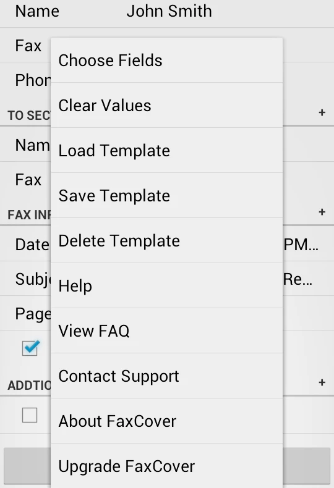Enable the empty checkbox under Additional section
This screenshot has height=488, width=334.
click(30, 415)
